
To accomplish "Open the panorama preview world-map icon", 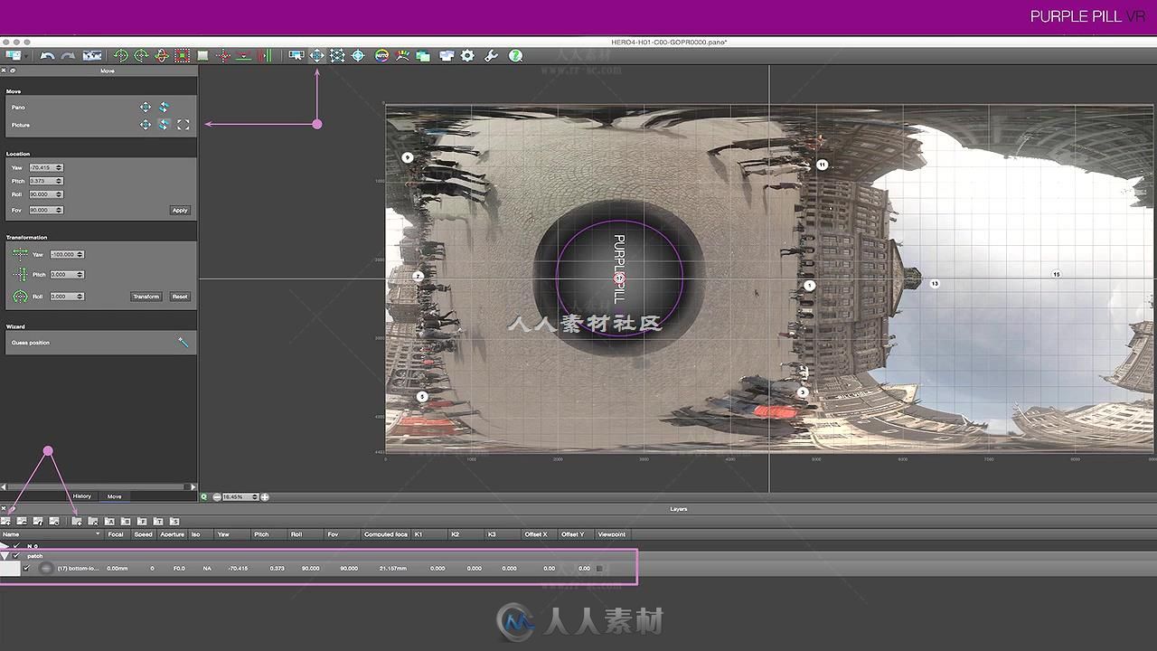I will [91, 56].
